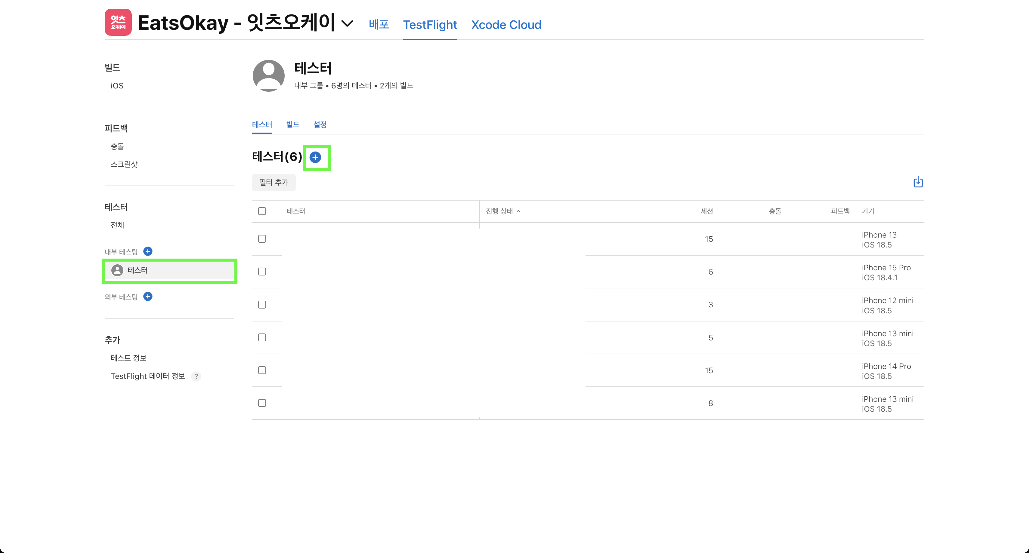Add a tester with the plus icon
Image resolution: width=1029 pixels, height=553 pixels.
pos(315,157)
